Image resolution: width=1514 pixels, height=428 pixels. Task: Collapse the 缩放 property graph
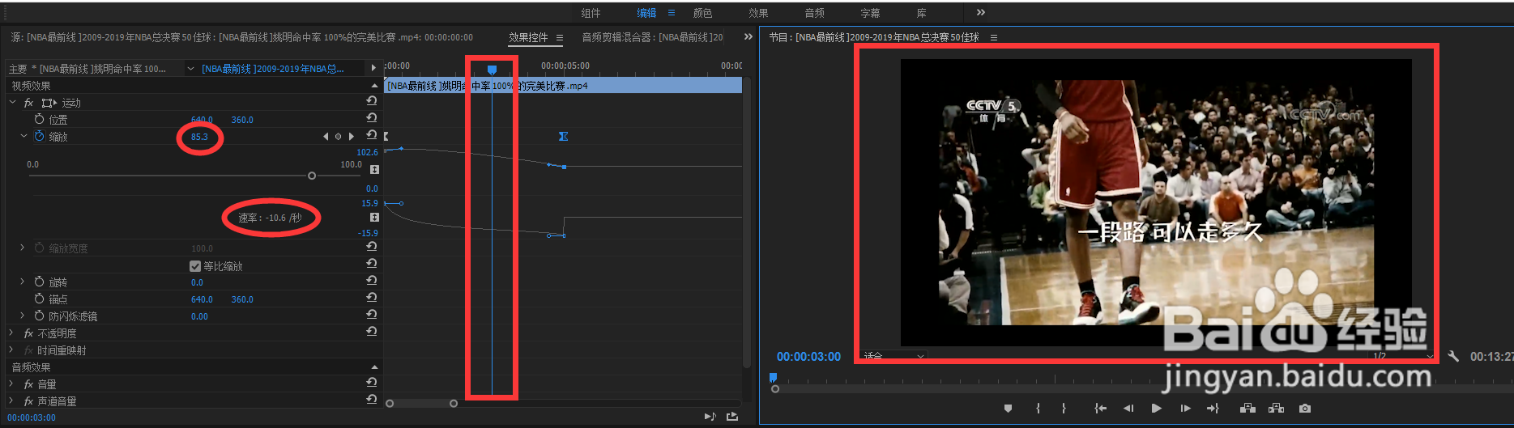coord(23,136)
